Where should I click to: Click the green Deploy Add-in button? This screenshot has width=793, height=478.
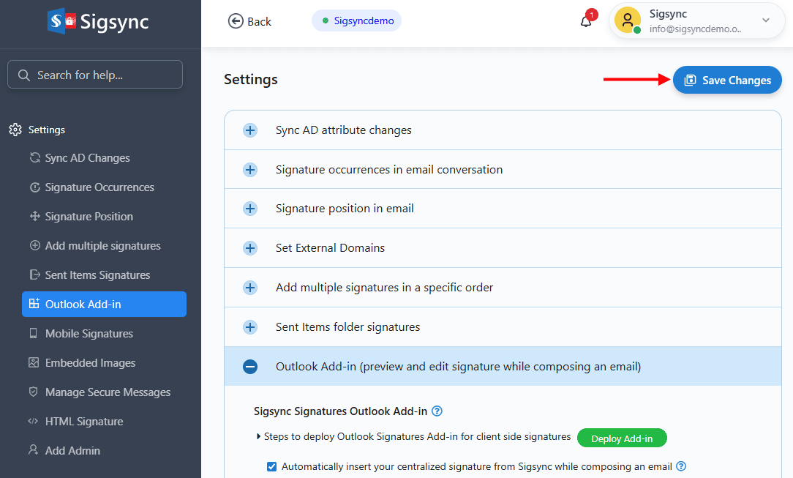point(622,438)
